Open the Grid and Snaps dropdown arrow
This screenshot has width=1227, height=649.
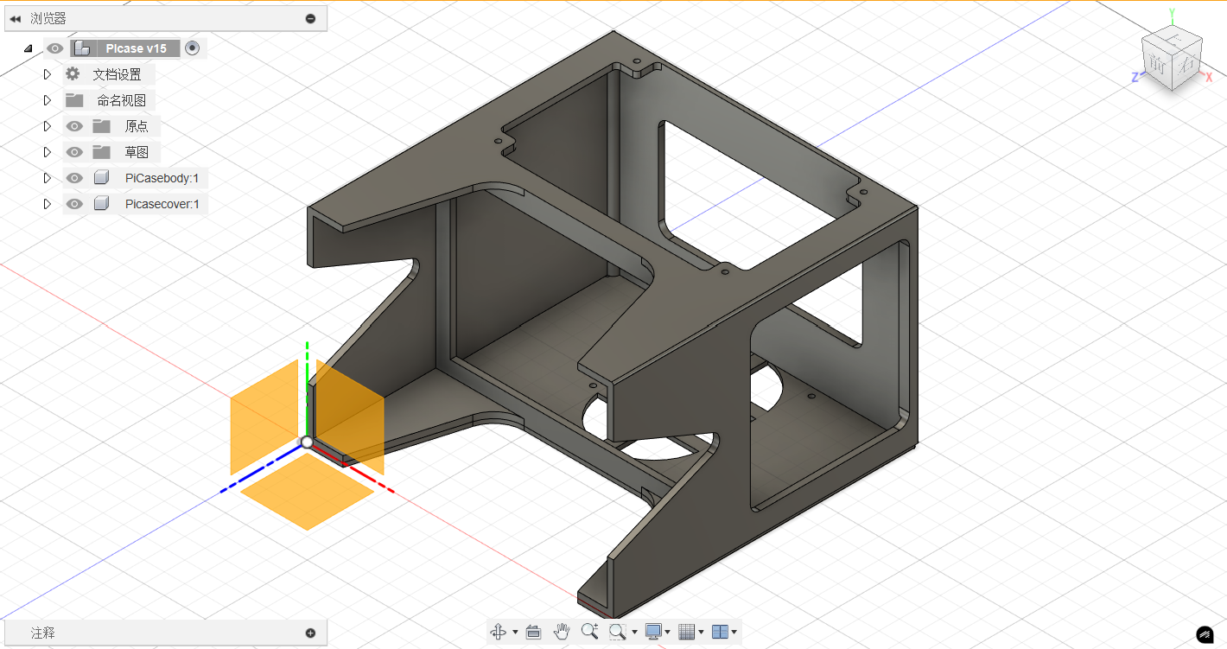coord(701,632)
